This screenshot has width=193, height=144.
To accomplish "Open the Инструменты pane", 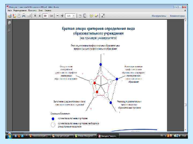I will click(159, 16).
